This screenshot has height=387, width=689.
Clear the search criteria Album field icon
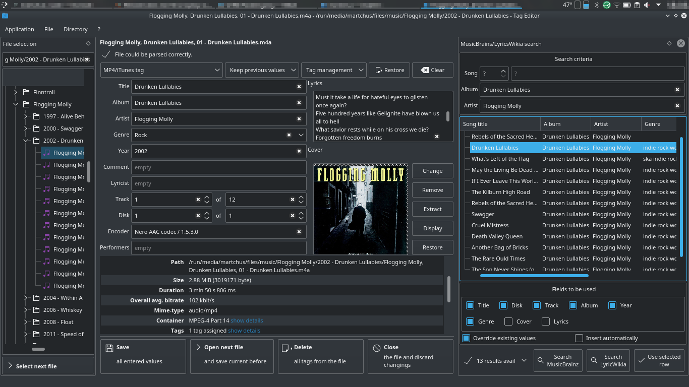[x=677, y=90]
